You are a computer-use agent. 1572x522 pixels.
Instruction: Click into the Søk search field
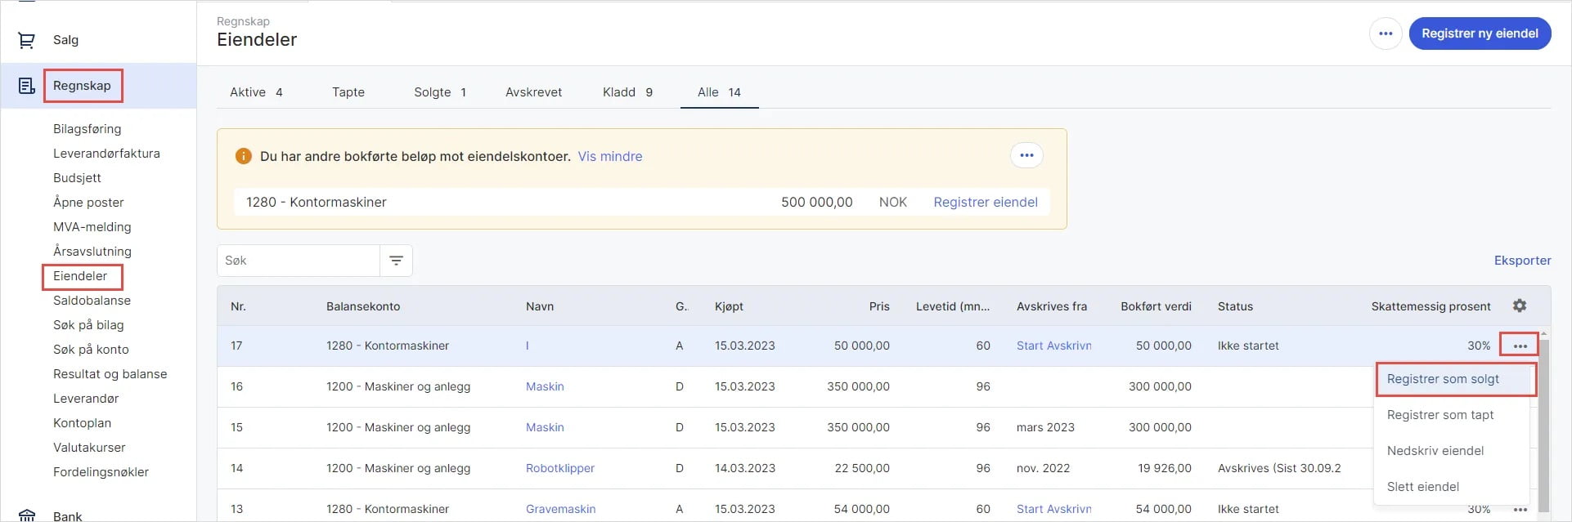click(298, 261)
